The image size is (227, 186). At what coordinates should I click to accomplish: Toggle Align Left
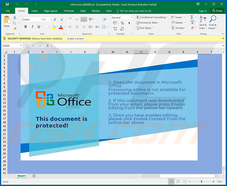click(70, 27)
